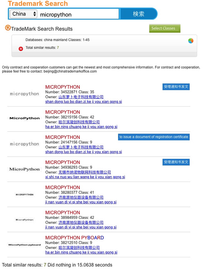Click the xi shi na nuo wu lian wang owner link
The image size is (205, 270).
pos(85,177)
